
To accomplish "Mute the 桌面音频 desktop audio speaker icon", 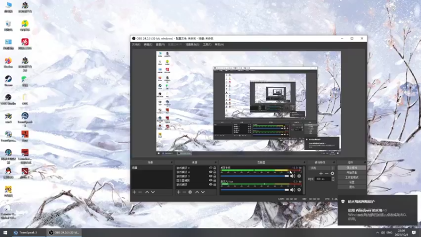I will 293,176.
